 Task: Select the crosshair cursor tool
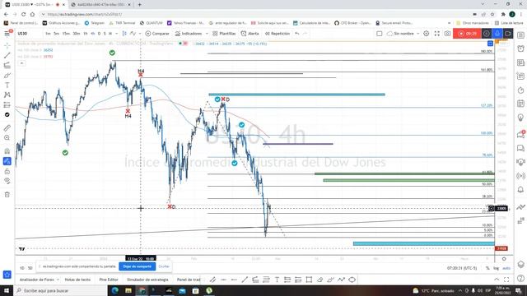7,45
